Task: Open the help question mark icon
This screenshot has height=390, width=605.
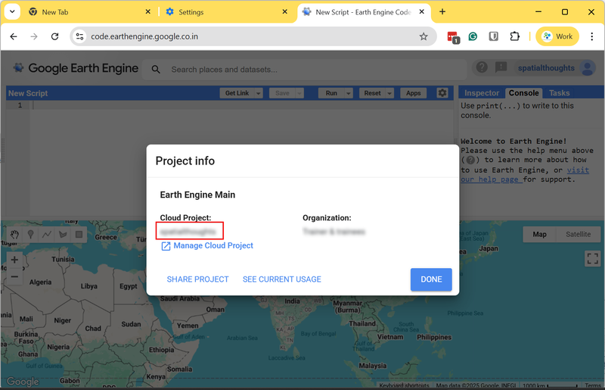Action: [x=482, y=67]
